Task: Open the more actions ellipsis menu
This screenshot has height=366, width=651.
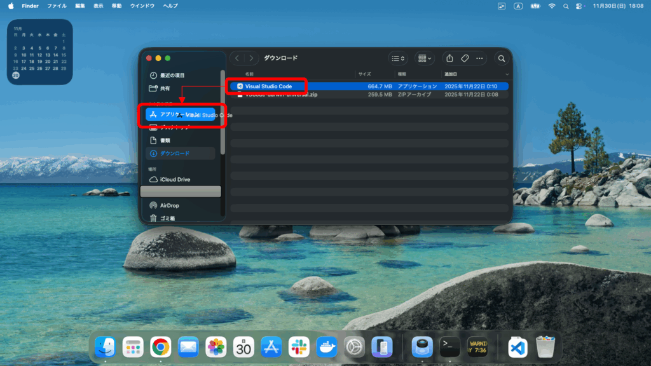Action: (x=480, y=58)
